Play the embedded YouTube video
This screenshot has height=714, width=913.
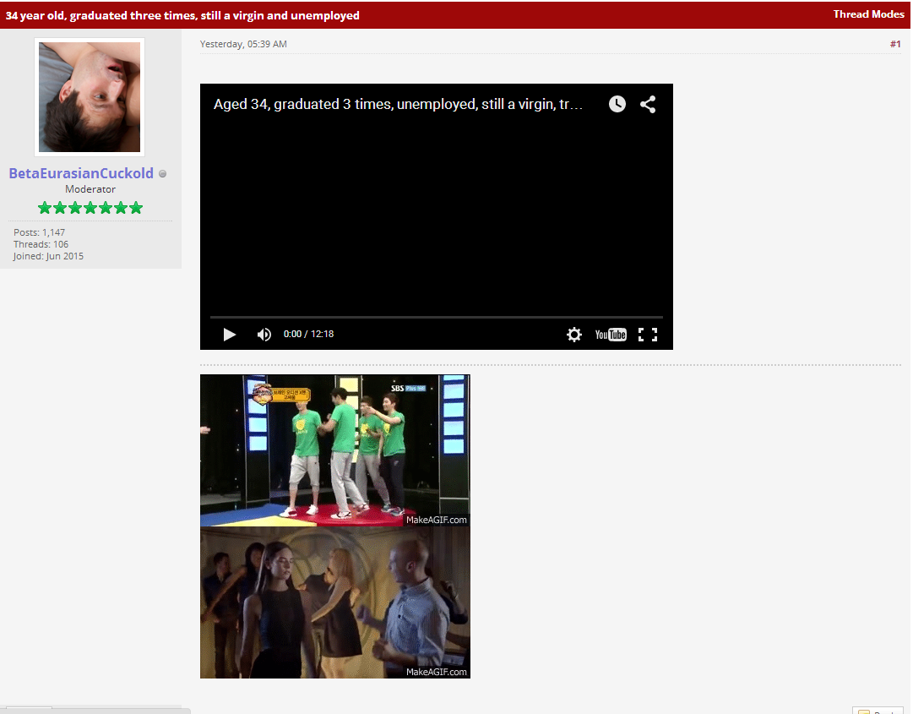[230, 335]
